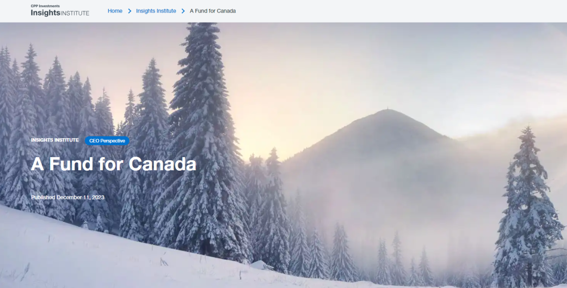
Task: Go to the Home breadcrumb link
Action: (115, 11)
